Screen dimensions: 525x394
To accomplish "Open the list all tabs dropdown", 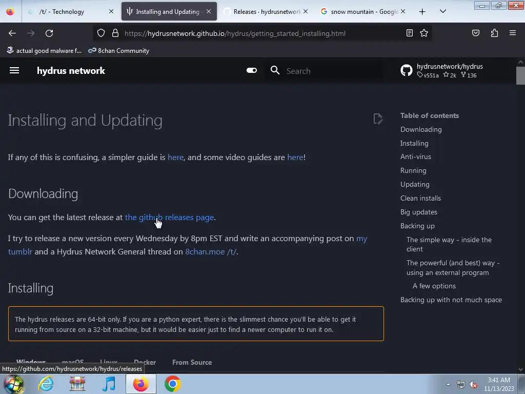I will (x=442, y=11).
